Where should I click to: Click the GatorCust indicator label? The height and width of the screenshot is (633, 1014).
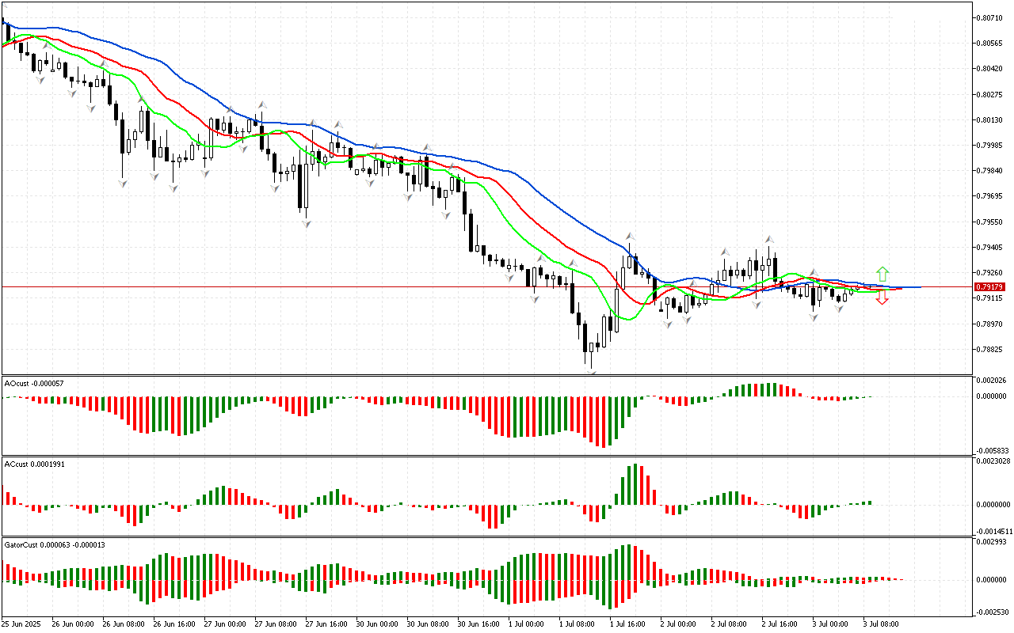pos(55,544)
